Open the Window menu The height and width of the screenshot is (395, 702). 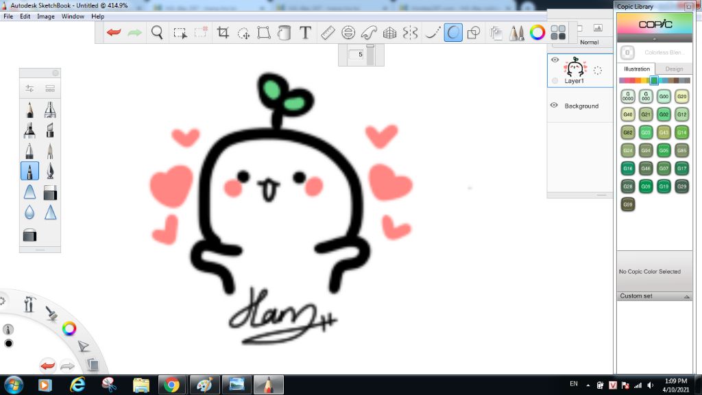click(x=73, y=16)
